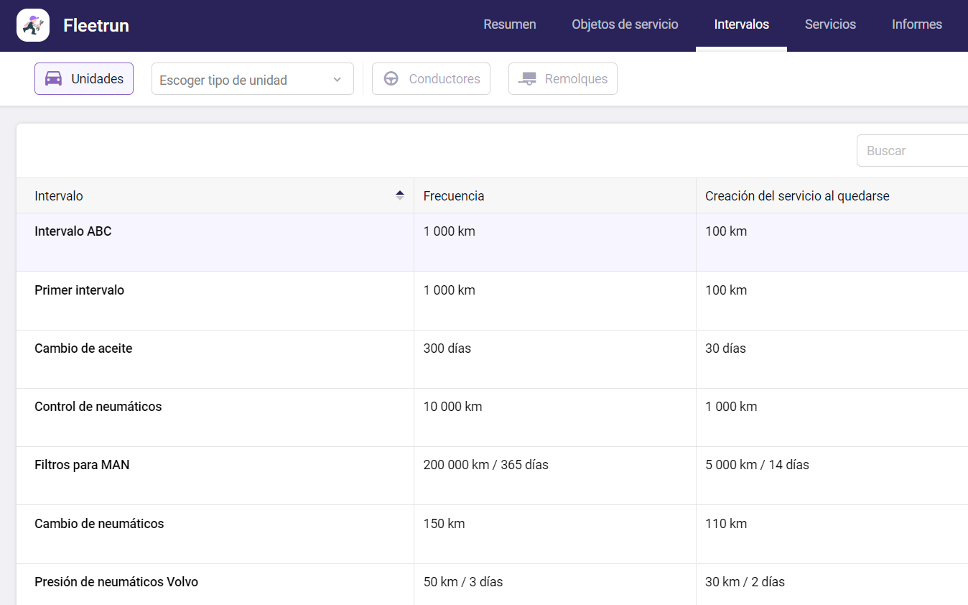Expand the unit type chevron arrow

click(337, 80)
